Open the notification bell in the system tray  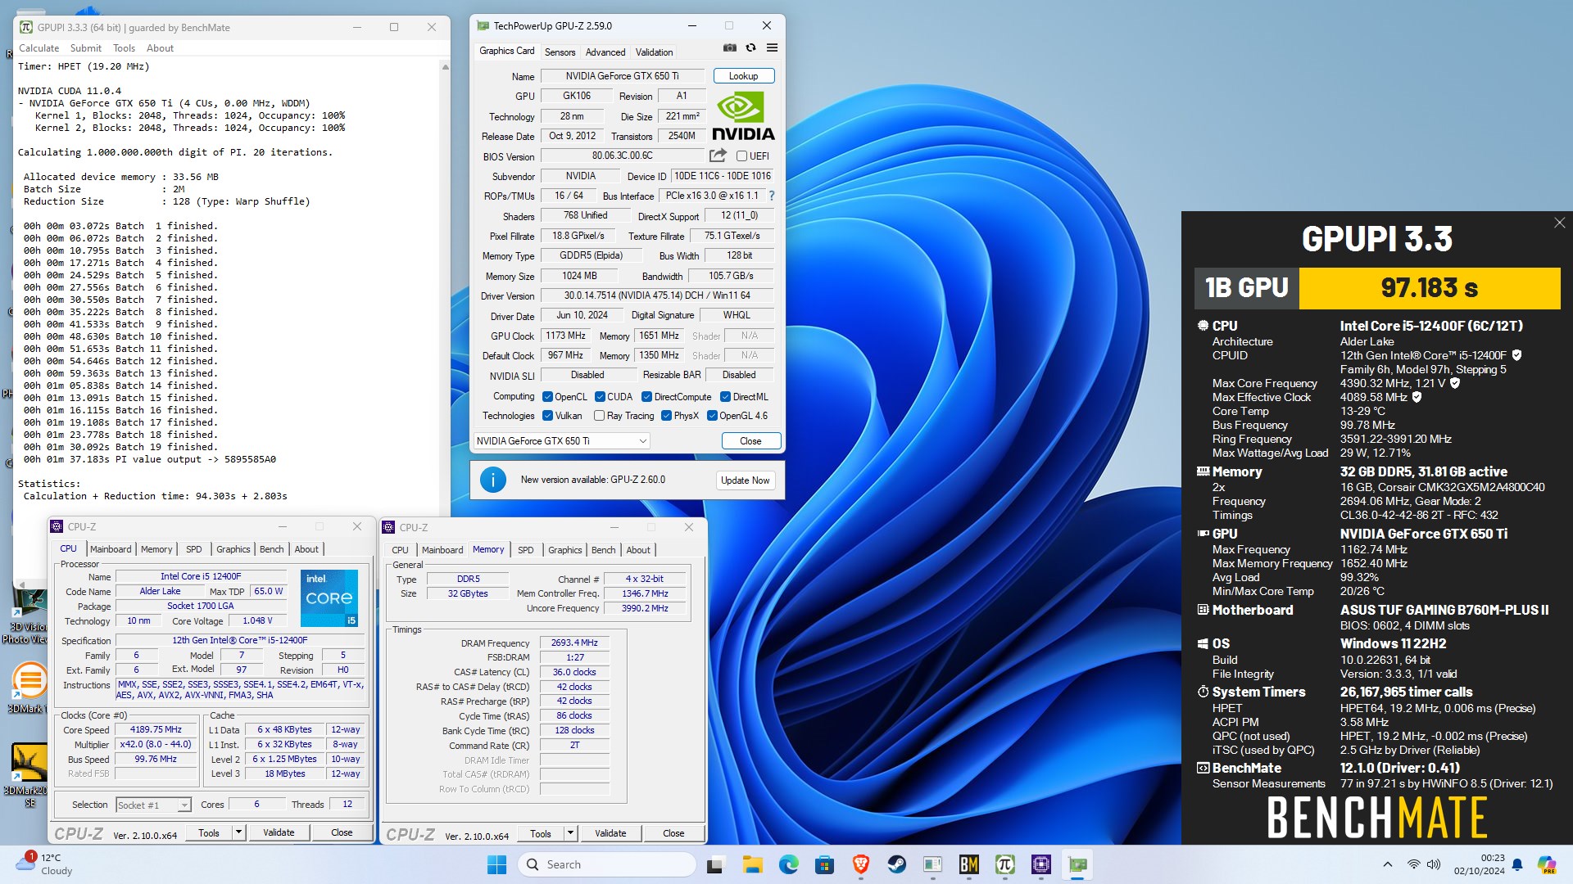coord(1517,864)
